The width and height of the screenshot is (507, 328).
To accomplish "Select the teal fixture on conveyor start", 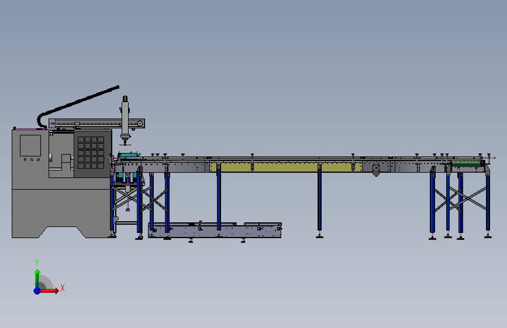I will 129,155.
